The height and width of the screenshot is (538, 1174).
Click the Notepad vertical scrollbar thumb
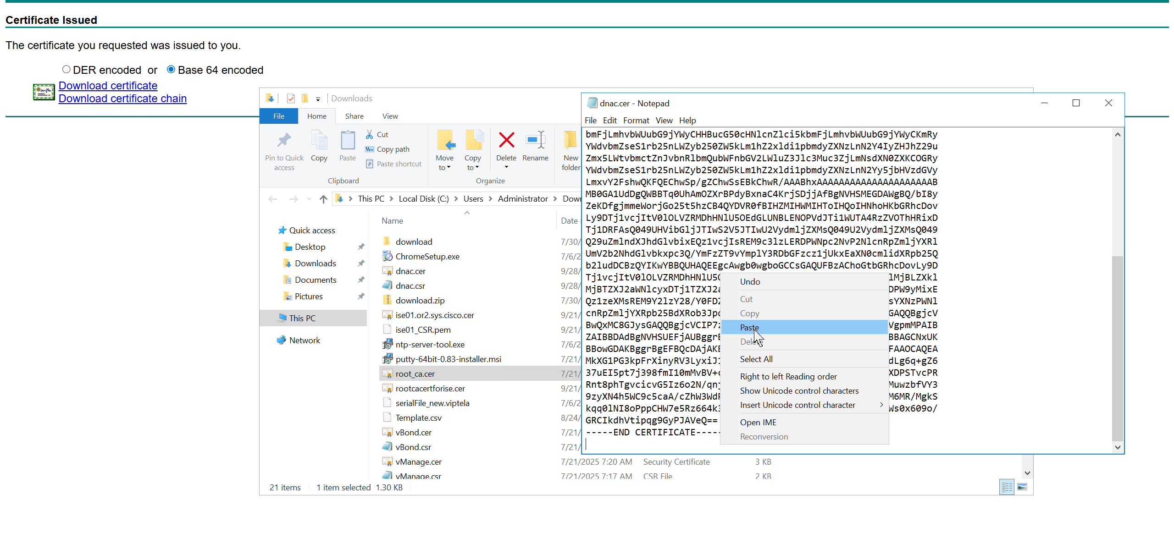pyautogui.click(x=1118, y=348)
